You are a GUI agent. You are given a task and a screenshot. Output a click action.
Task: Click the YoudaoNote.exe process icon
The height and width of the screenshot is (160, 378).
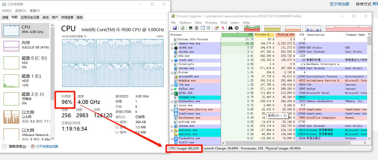point(176,138)
